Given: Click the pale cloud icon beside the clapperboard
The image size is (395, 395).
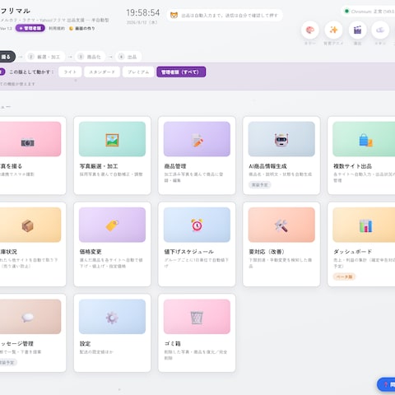Looking at the screenshot, I should click(x=380, y=30).
